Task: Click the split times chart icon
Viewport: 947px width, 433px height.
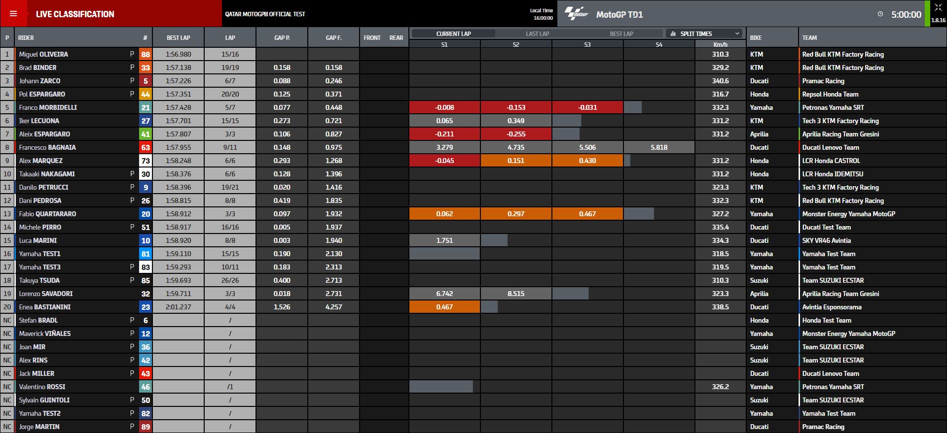Action: [673, 33]
